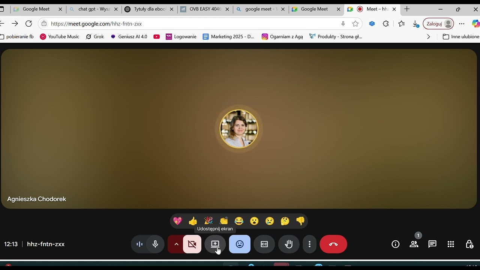Switch to the Tytuły dla ebook tab
The image size is (480, 270).
click(x=149, y=9)
